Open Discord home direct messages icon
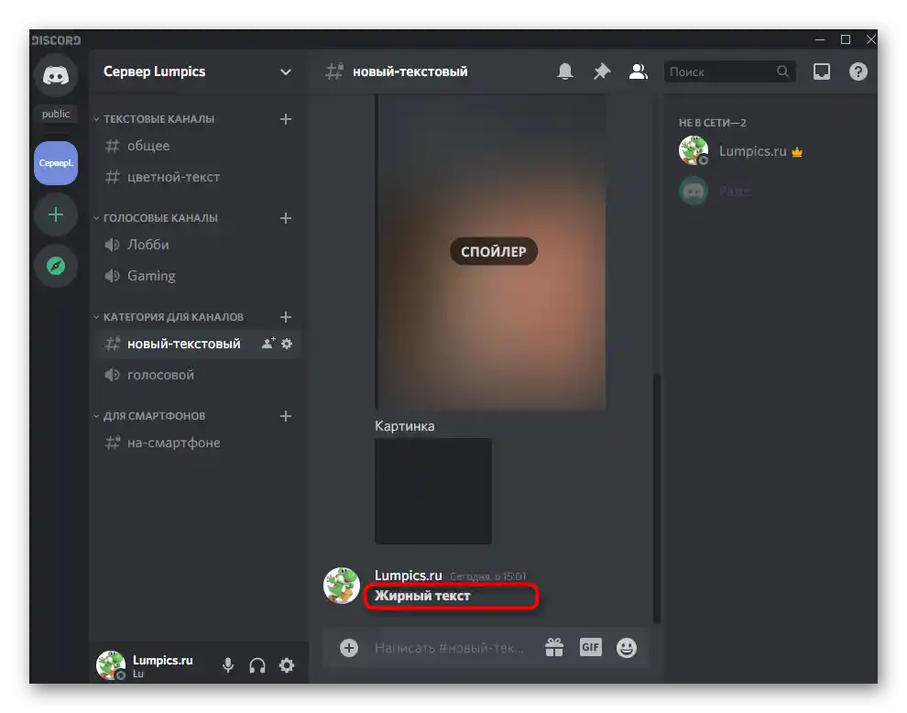 [56, 75]
